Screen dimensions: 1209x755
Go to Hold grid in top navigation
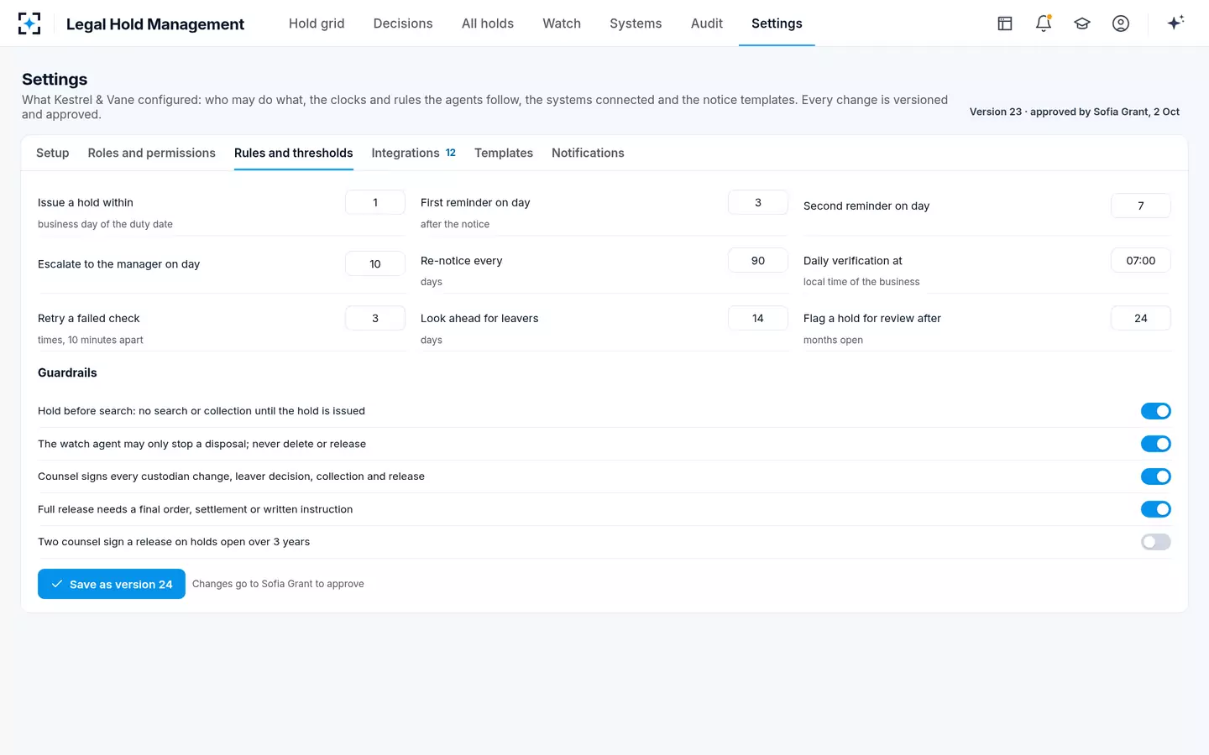(317, 23)
